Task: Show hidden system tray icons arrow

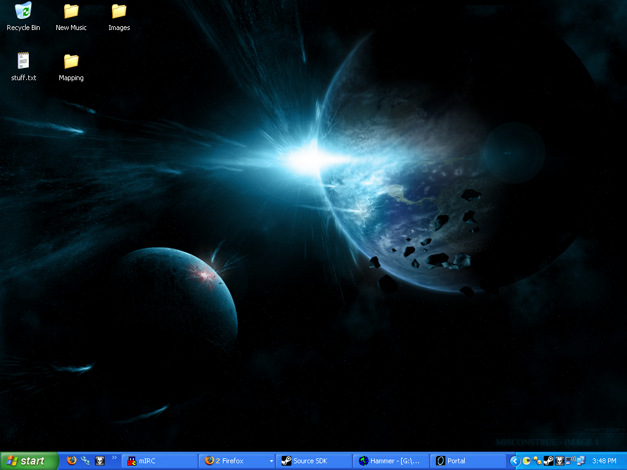Action: click(515, 461)
